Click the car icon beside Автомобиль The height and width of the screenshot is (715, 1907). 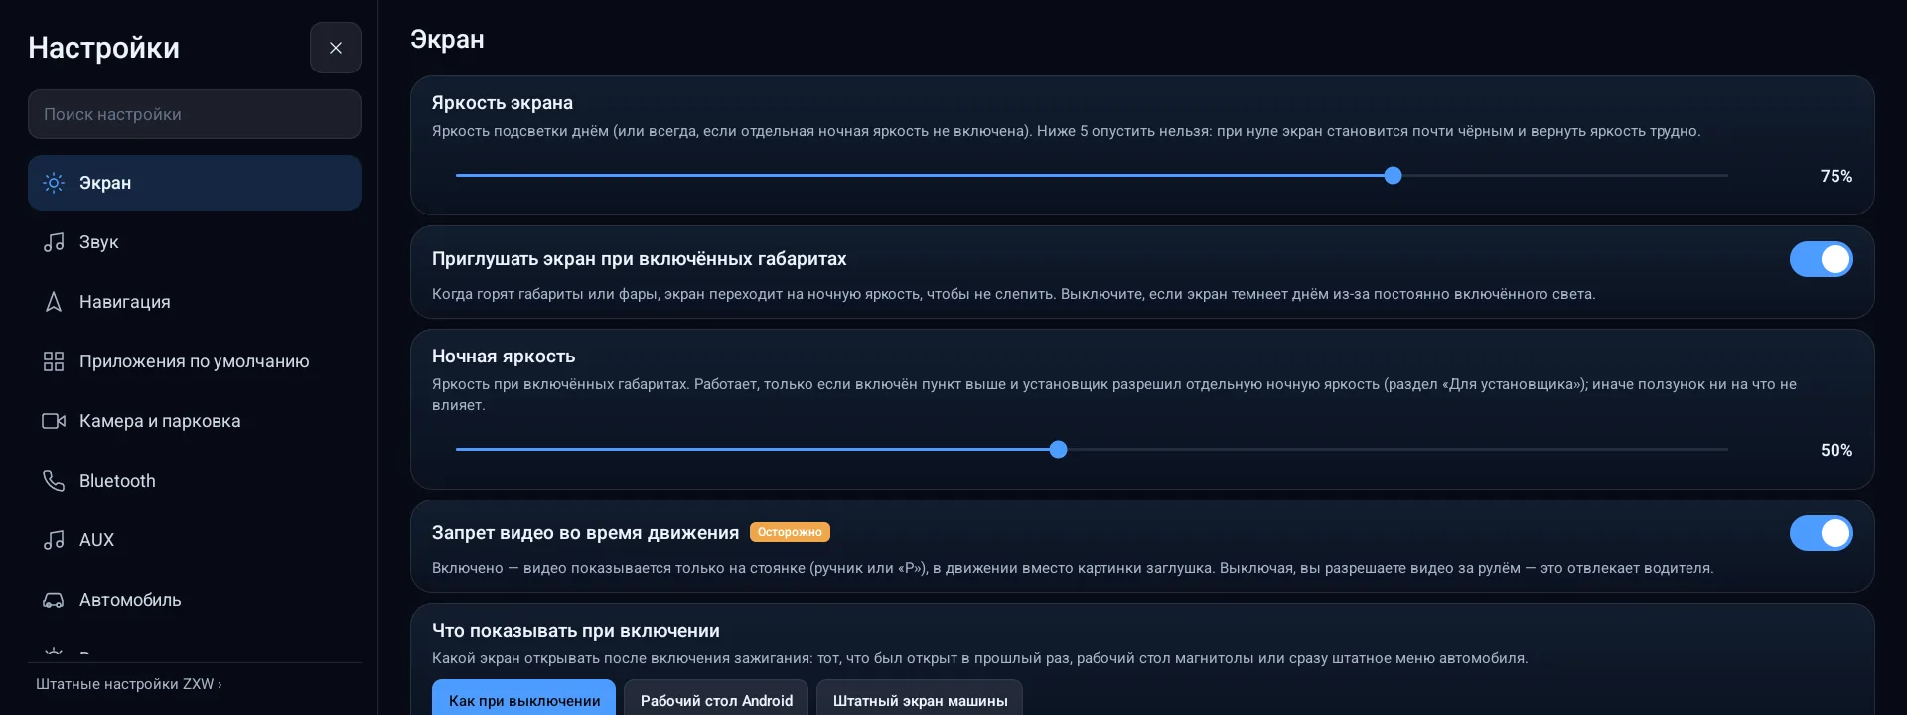click(54, 600)
